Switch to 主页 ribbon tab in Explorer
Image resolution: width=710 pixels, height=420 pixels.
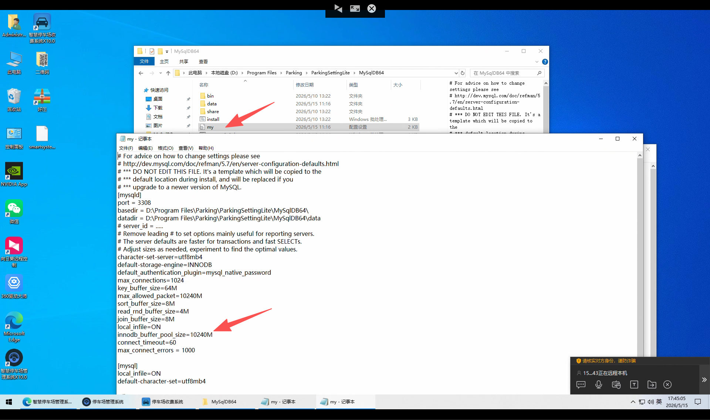click(x=164, y=61)
